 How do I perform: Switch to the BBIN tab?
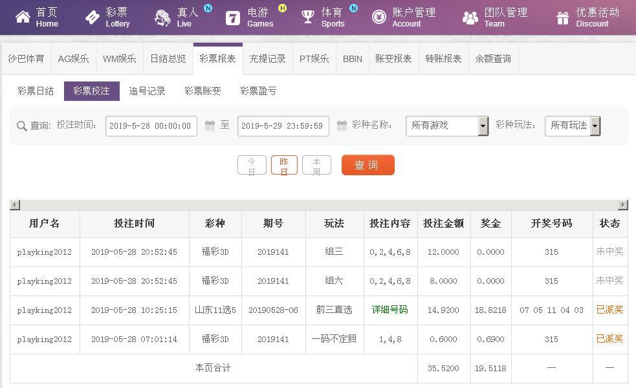tap(353, 59)
